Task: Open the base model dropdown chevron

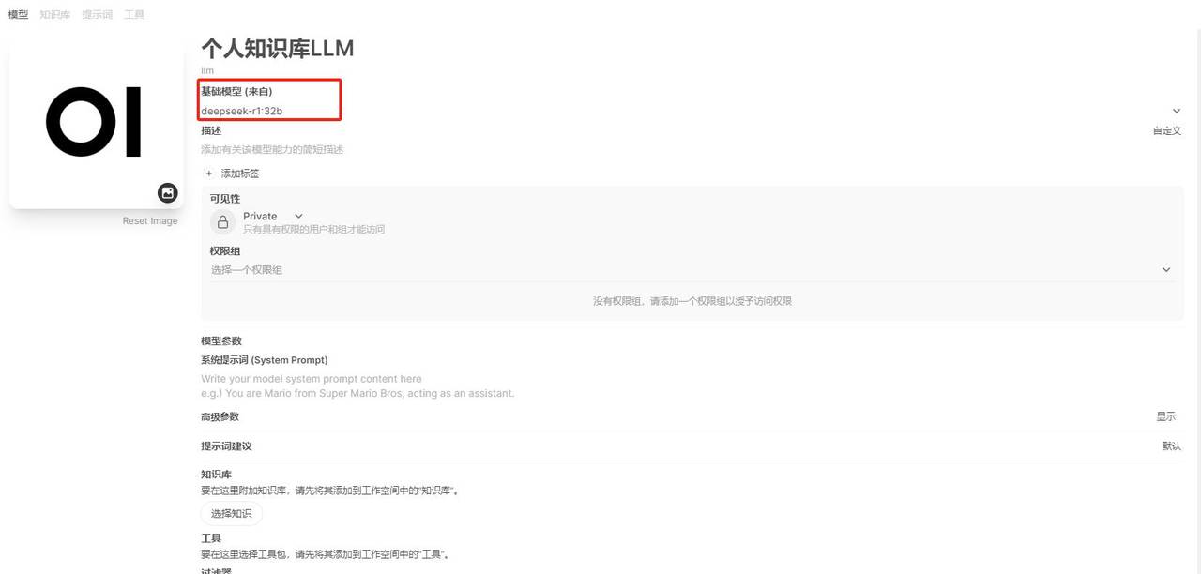Action: point(1177,111)
